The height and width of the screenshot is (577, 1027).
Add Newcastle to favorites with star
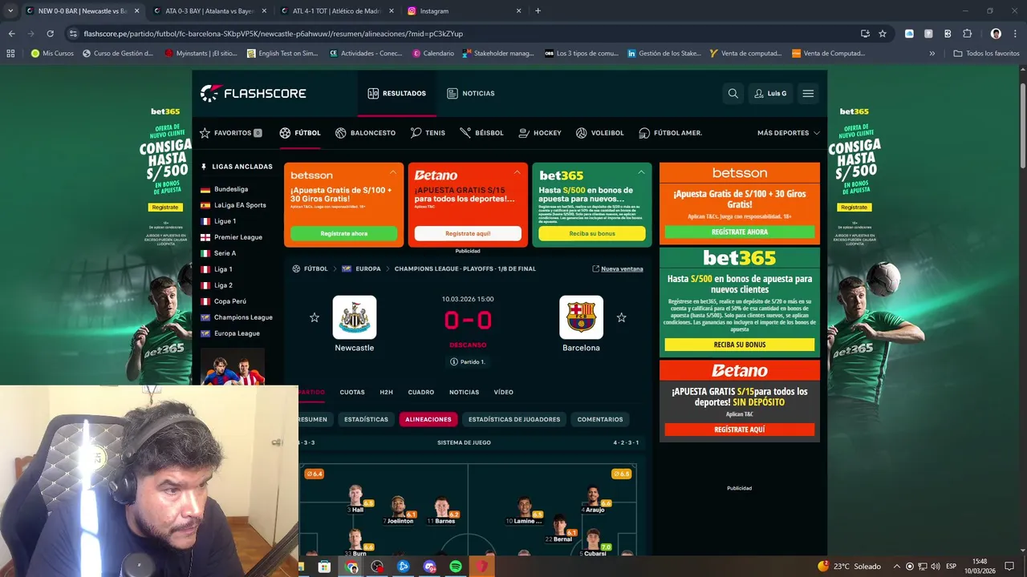(x=315, y=317)
